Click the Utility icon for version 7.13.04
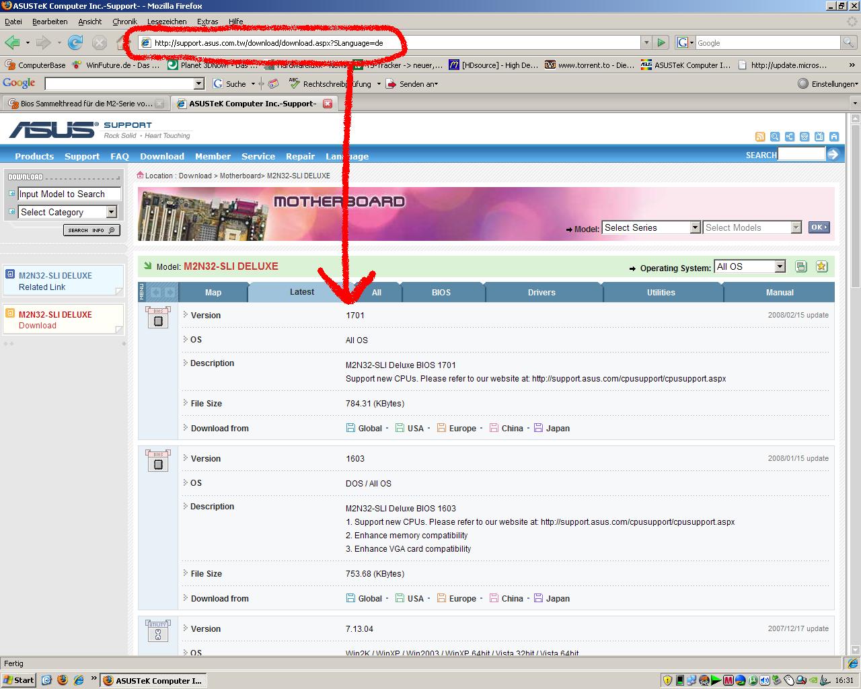Viewport: 861px width, 689px height. coord(158,631)
